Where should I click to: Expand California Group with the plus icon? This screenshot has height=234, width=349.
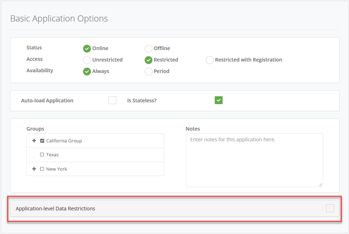click(x=34, y=141)
